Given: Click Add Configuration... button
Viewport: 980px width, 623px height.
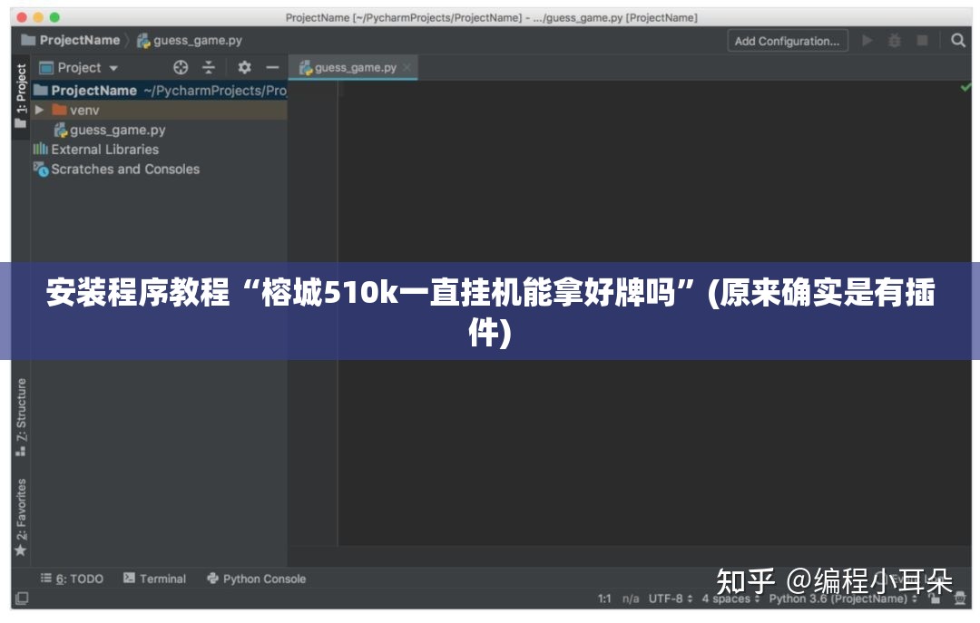Looking at the screenshot, I should pos(788,41).
